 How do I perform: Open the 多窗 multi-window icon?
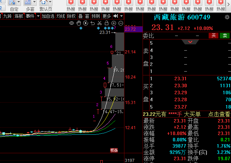click(x=28, y=2)
